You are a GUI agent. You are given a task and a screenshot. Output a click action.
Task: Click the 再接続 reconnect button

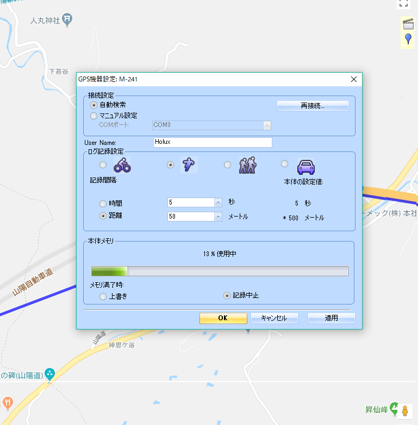313,106
